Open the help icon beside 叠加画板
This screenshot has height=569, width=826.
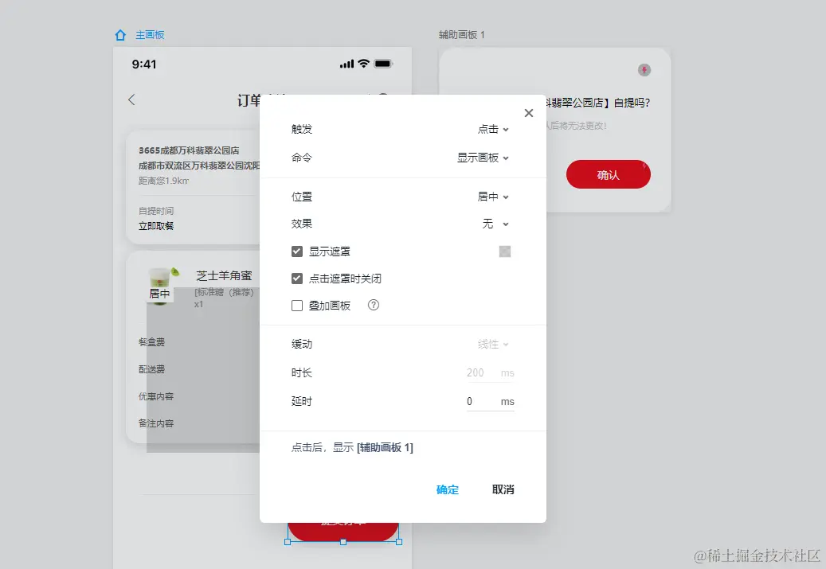click(x=374, y=306)
